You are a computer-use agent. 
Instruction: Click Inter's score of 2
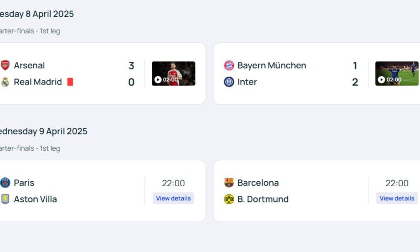[355, 83]
